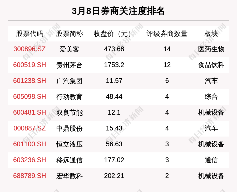Click broker count 3 in 移远通信 row

click(x=167, y=160)
